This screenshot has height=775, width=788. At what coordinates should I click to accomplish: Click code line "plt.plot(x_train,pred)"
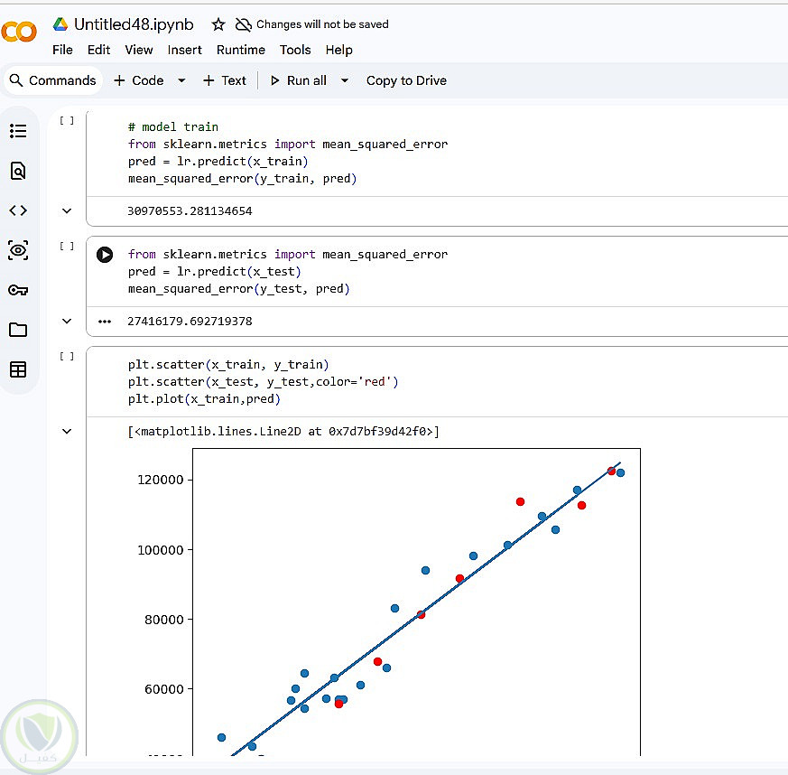[x=204, y=399]
